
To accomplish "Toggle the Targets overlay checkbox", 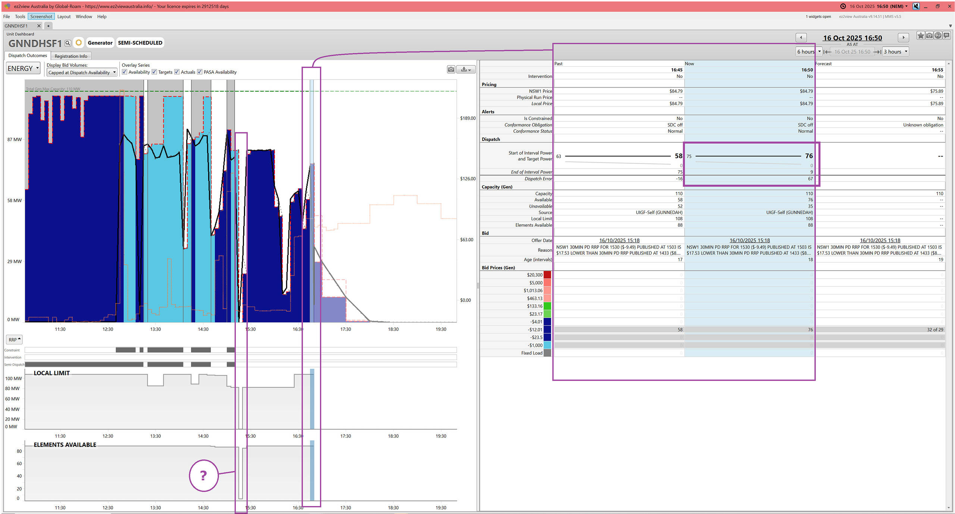I will [x=154, y=72].
